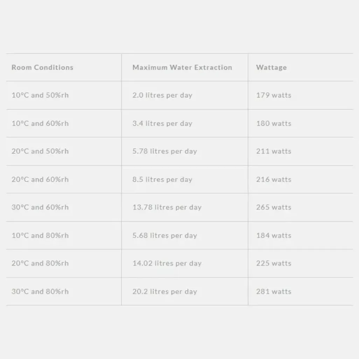Viewport: 359px width, 359px height.
Task: Select the 14.02 litres per day value
Action: pos(167,263)
